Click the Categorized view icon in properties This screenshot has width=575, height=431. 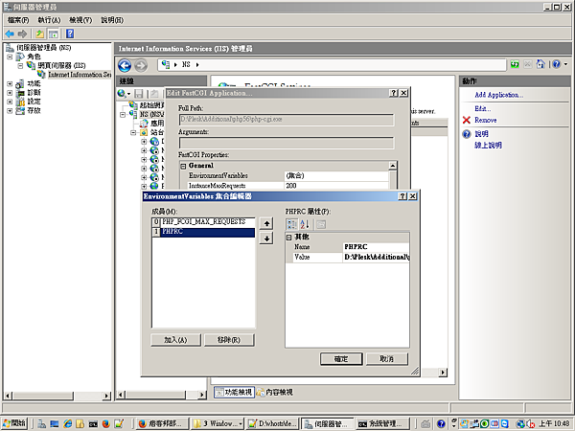[x=291, y=223]
